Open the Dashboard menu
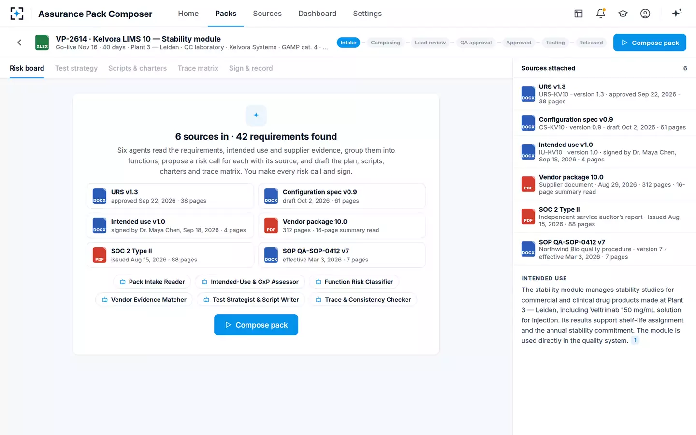 click(x=317, y=14)
